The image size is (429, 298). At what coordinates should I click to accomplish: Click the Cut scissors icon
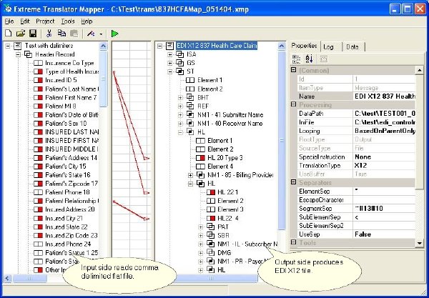coord(49,34)
